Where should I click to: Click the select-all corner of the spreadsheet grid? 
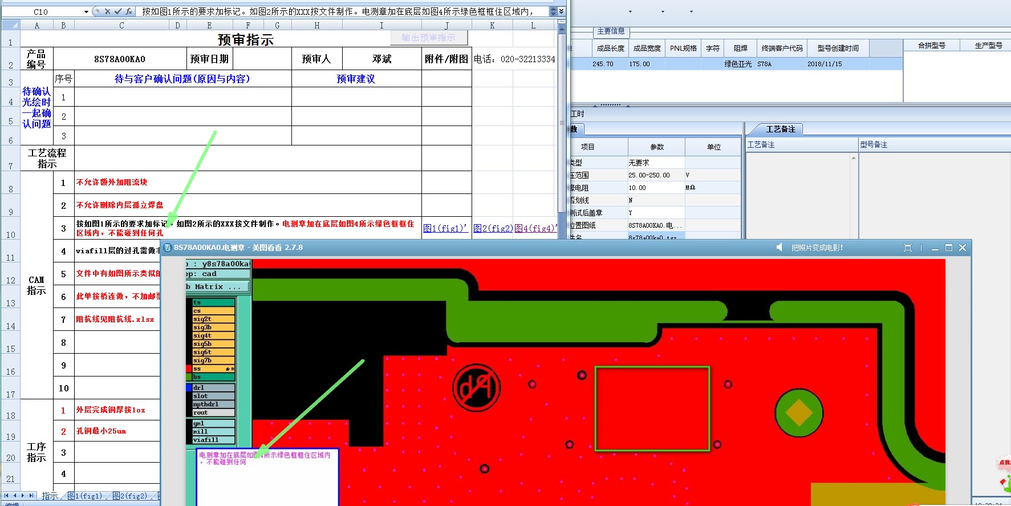click(11, 25)
